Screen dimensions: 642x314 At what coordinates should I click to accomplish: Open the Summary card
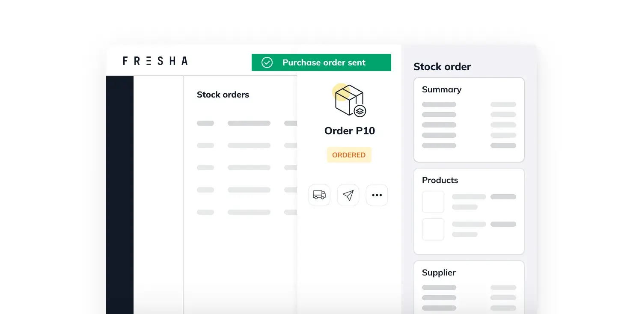point(469,120)
